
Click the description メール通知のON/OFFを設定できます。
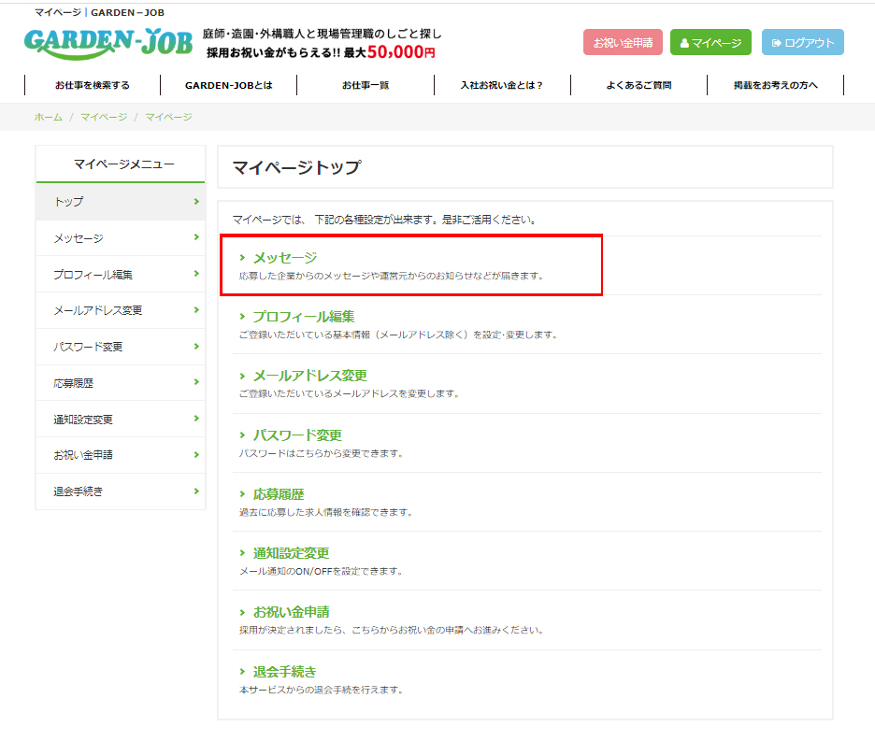coord(321,571)
